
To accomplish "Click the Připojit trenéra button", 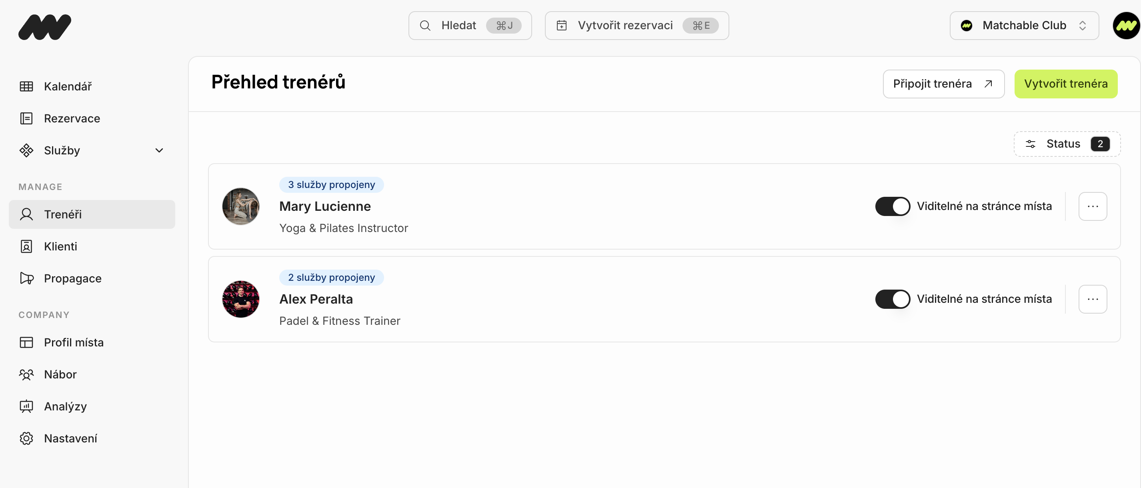I will 943,84.
